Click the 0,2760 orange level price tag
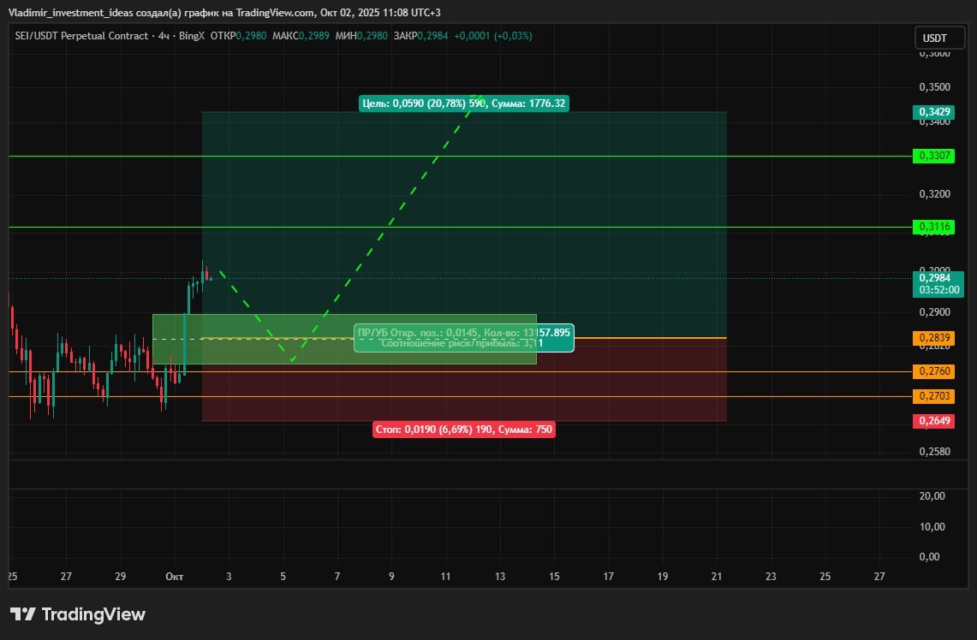 point(934,371)
